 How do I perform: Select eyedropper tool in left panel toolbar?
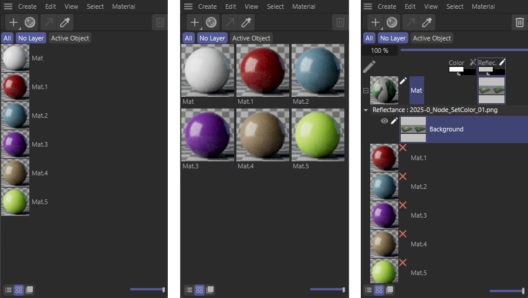click(x=65, y=22)
